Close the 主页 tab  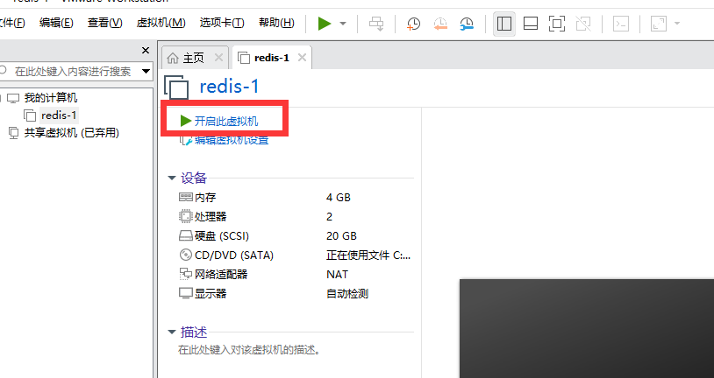[x=218, y=58]
